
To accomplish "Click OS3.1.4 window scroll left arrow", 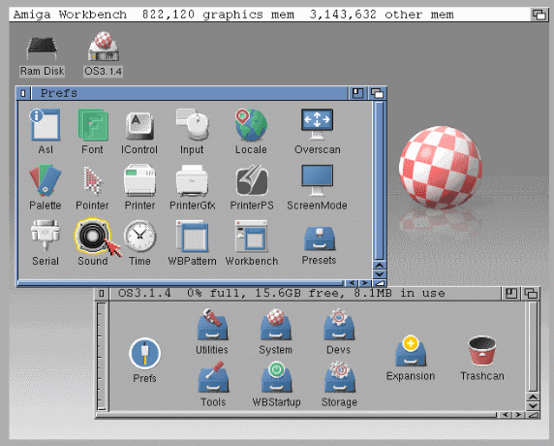I will [x=506, y=415].
